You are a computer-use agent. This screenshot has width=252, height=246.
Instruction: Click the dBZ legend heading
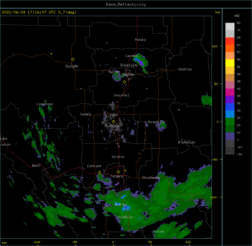click(237, 16)
